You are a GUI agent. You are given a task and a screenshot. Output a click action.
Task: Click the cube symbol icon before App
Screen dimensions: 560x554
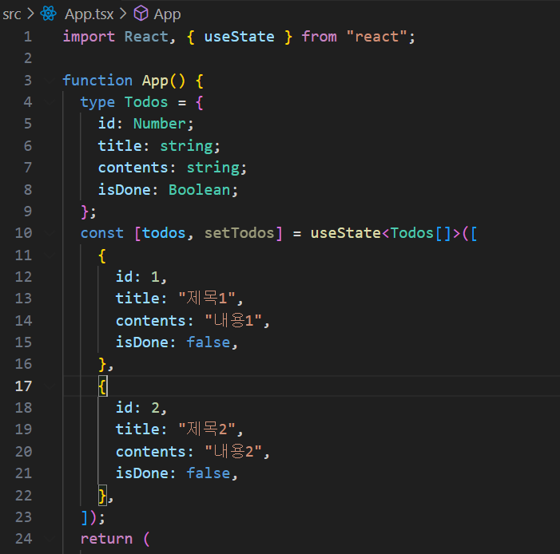coord(141,14)
